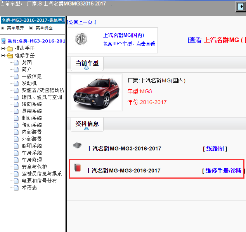Select the 当前车型 tab

pos(87,64)
